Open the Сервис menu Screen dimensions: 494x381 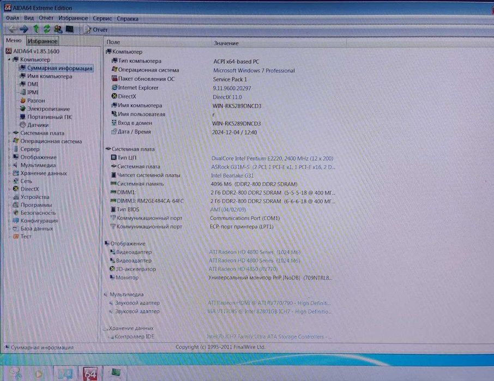[103, 19]
